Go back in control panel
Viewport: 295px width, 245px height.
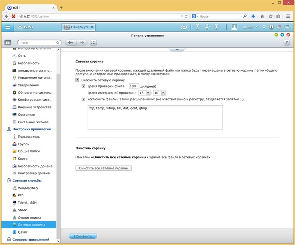(x=70, y=43)
